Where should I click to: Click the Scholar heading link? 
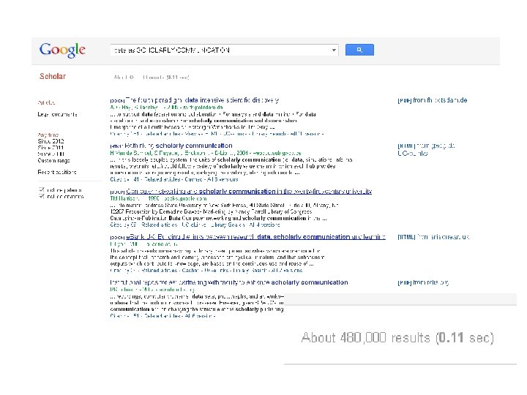(x=53, y=76)
